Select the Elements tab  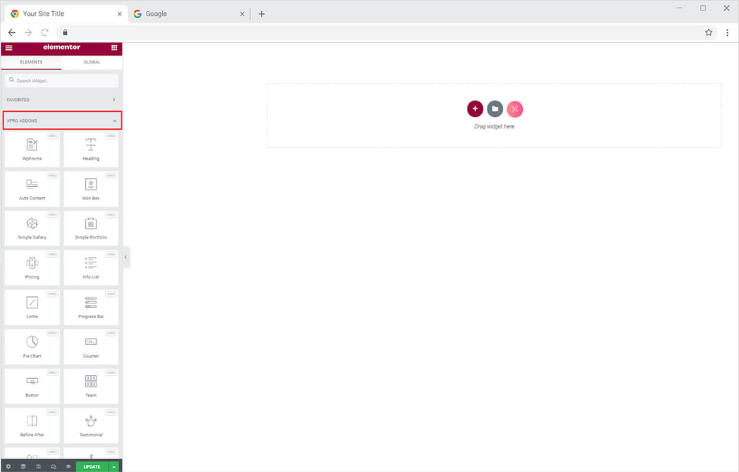point(31,62)
